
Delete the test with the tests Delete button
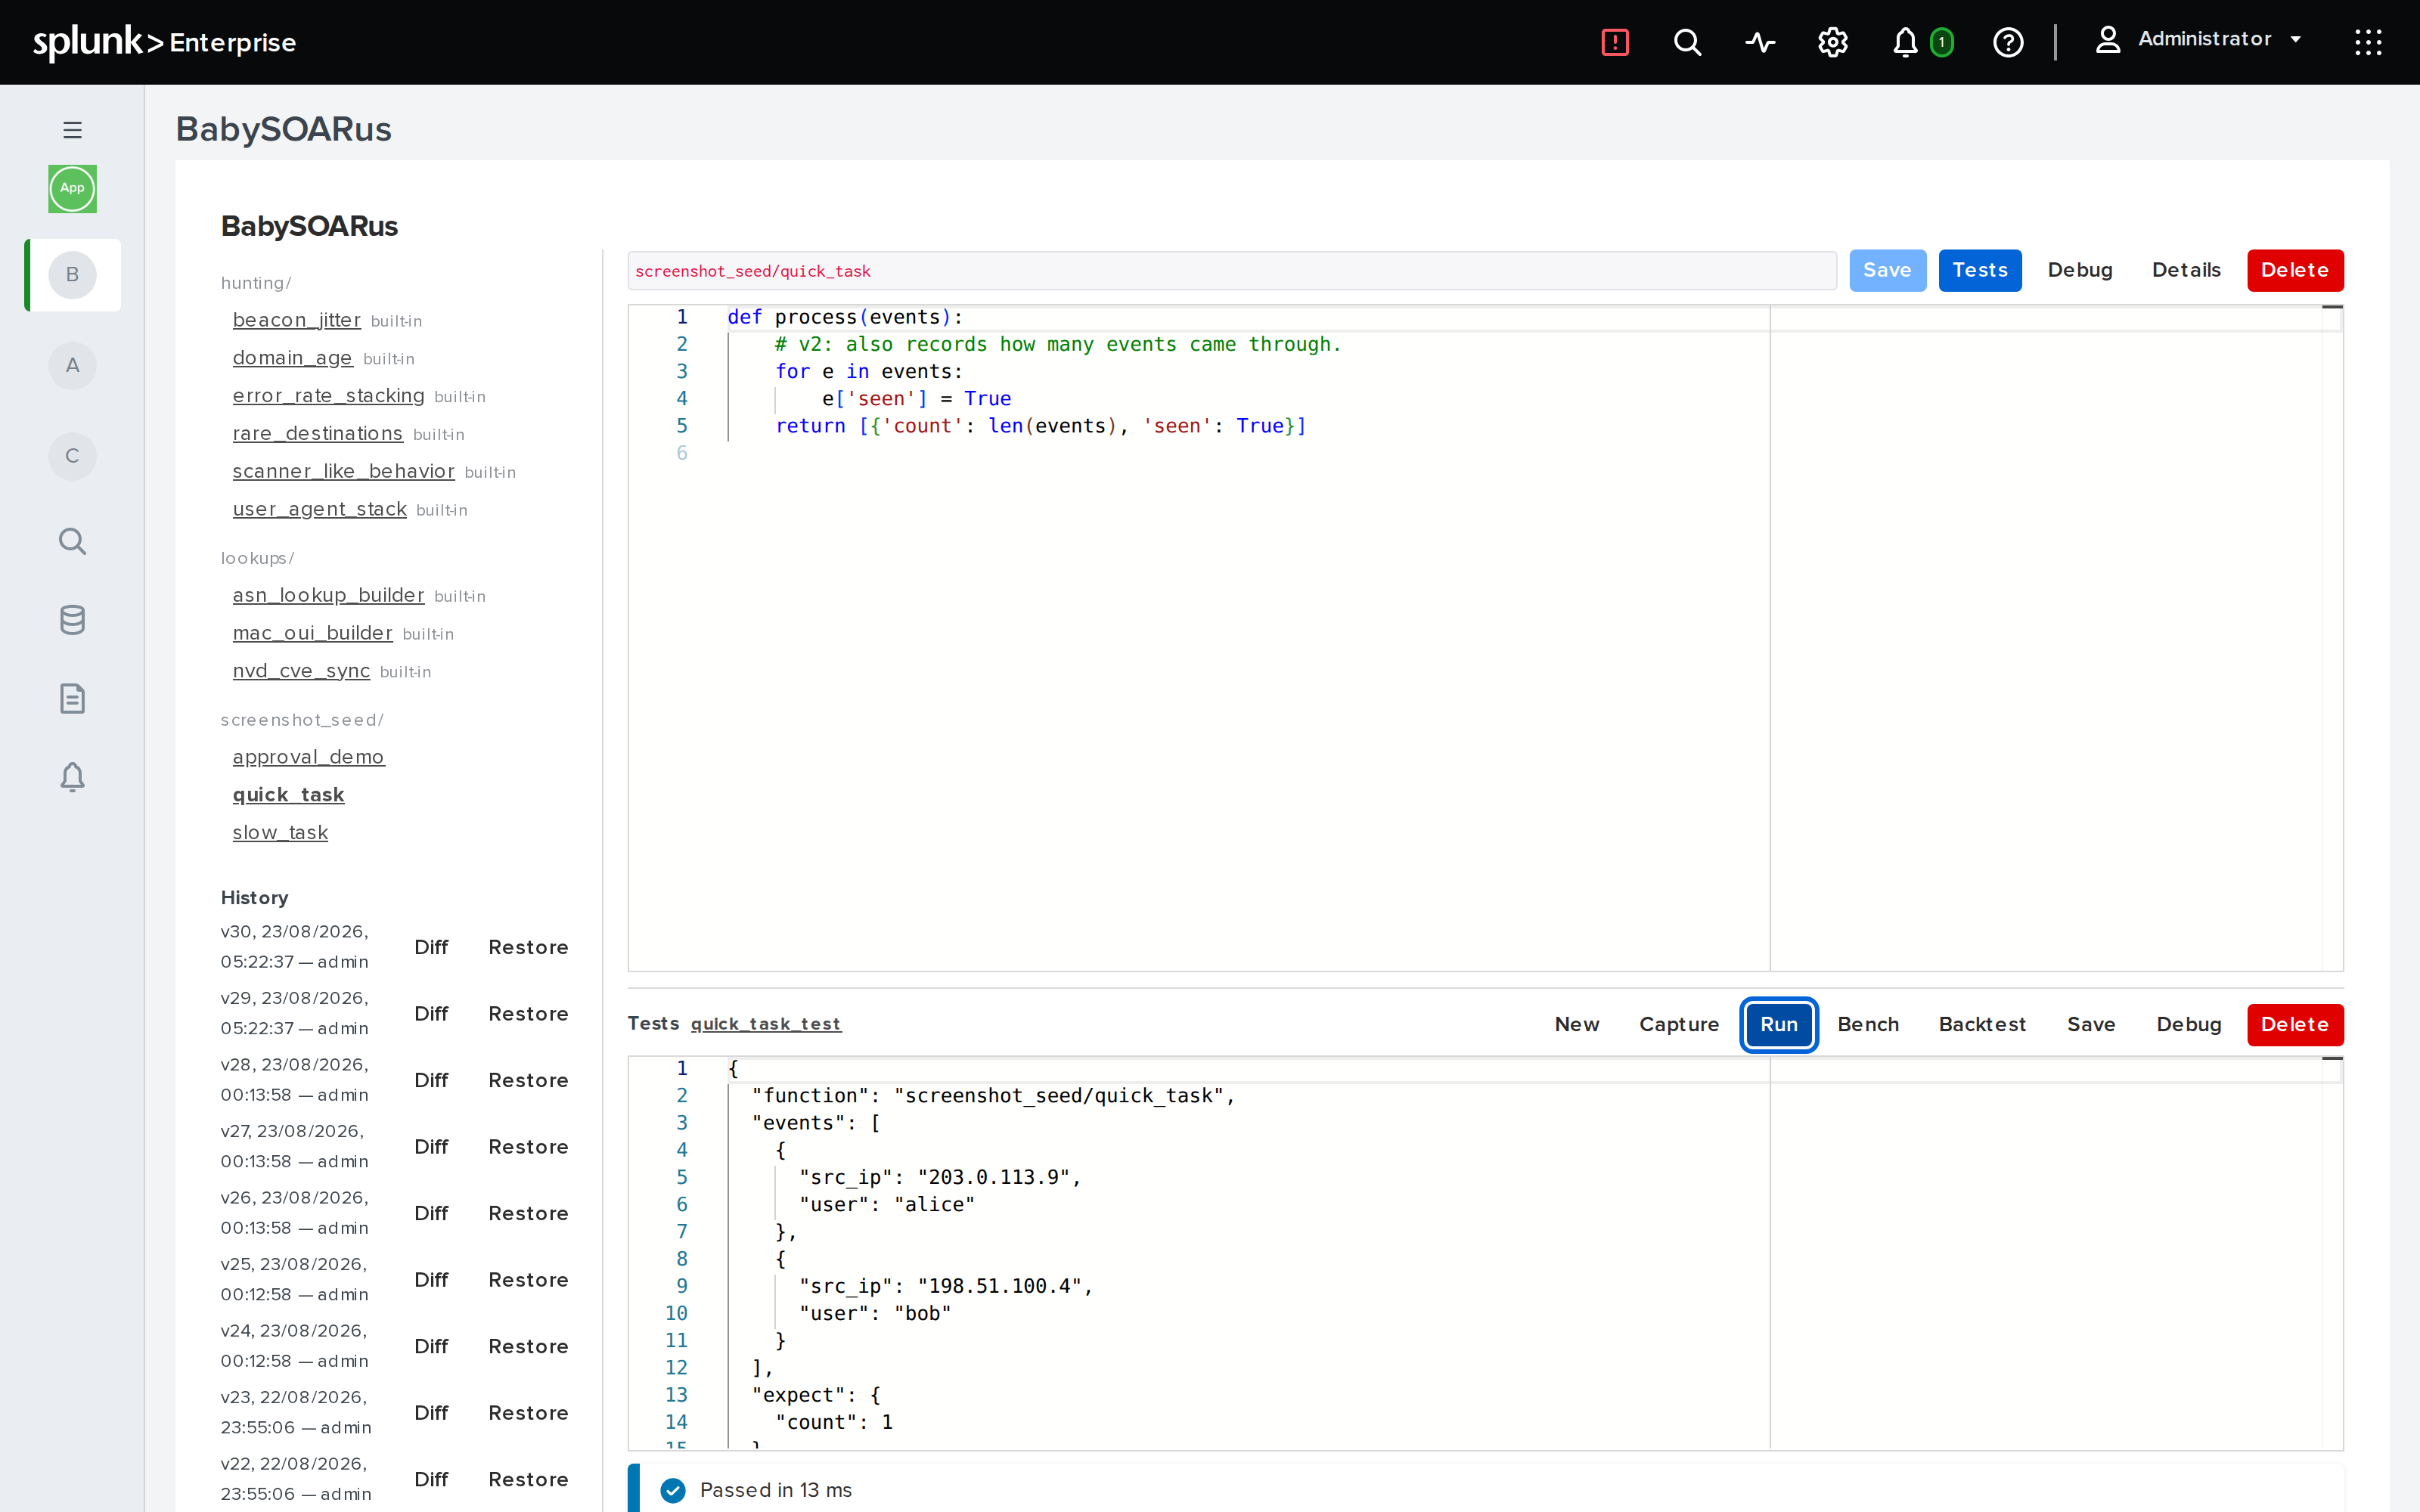pyautogui.click(x=2295, y=1024)
